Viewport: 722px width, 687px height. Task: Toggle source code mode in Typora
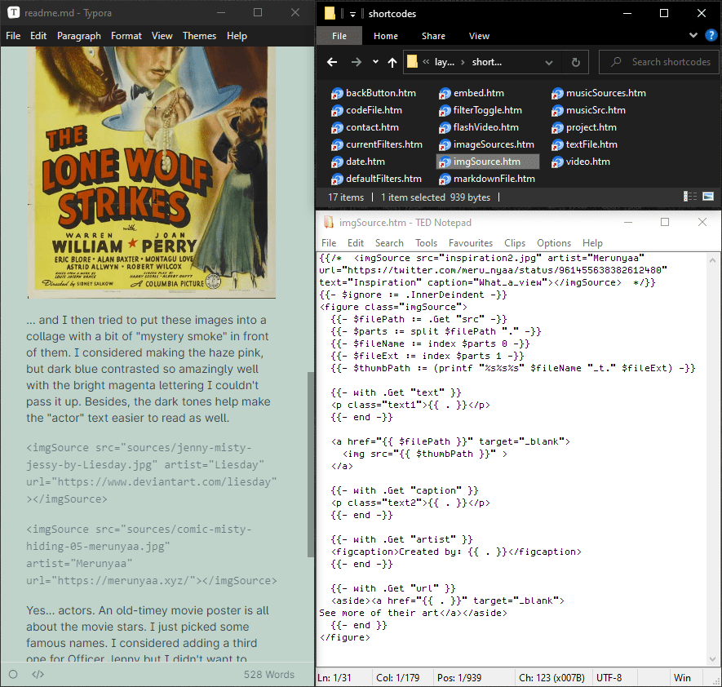tap(38, 674)
